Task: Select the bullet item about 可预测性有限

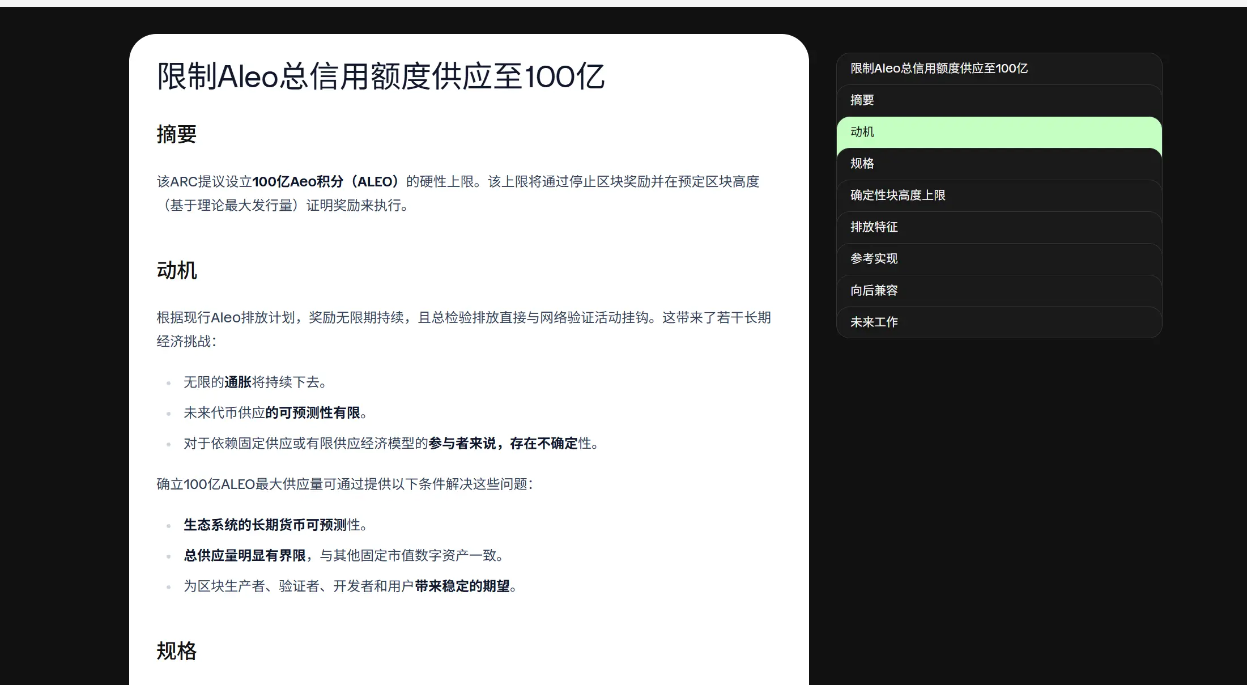Action: pyautogui.click(x=274, y=413)
